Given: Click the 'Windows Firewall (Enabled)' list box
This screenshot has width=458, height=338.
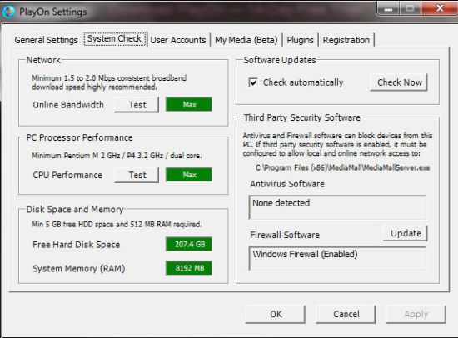Looking at the screenshot, I should (x=337, y=259).
